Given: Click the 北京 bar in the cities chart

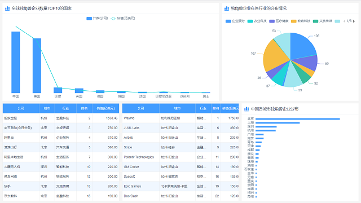Looking at the screenshot, I should point(298,119).
